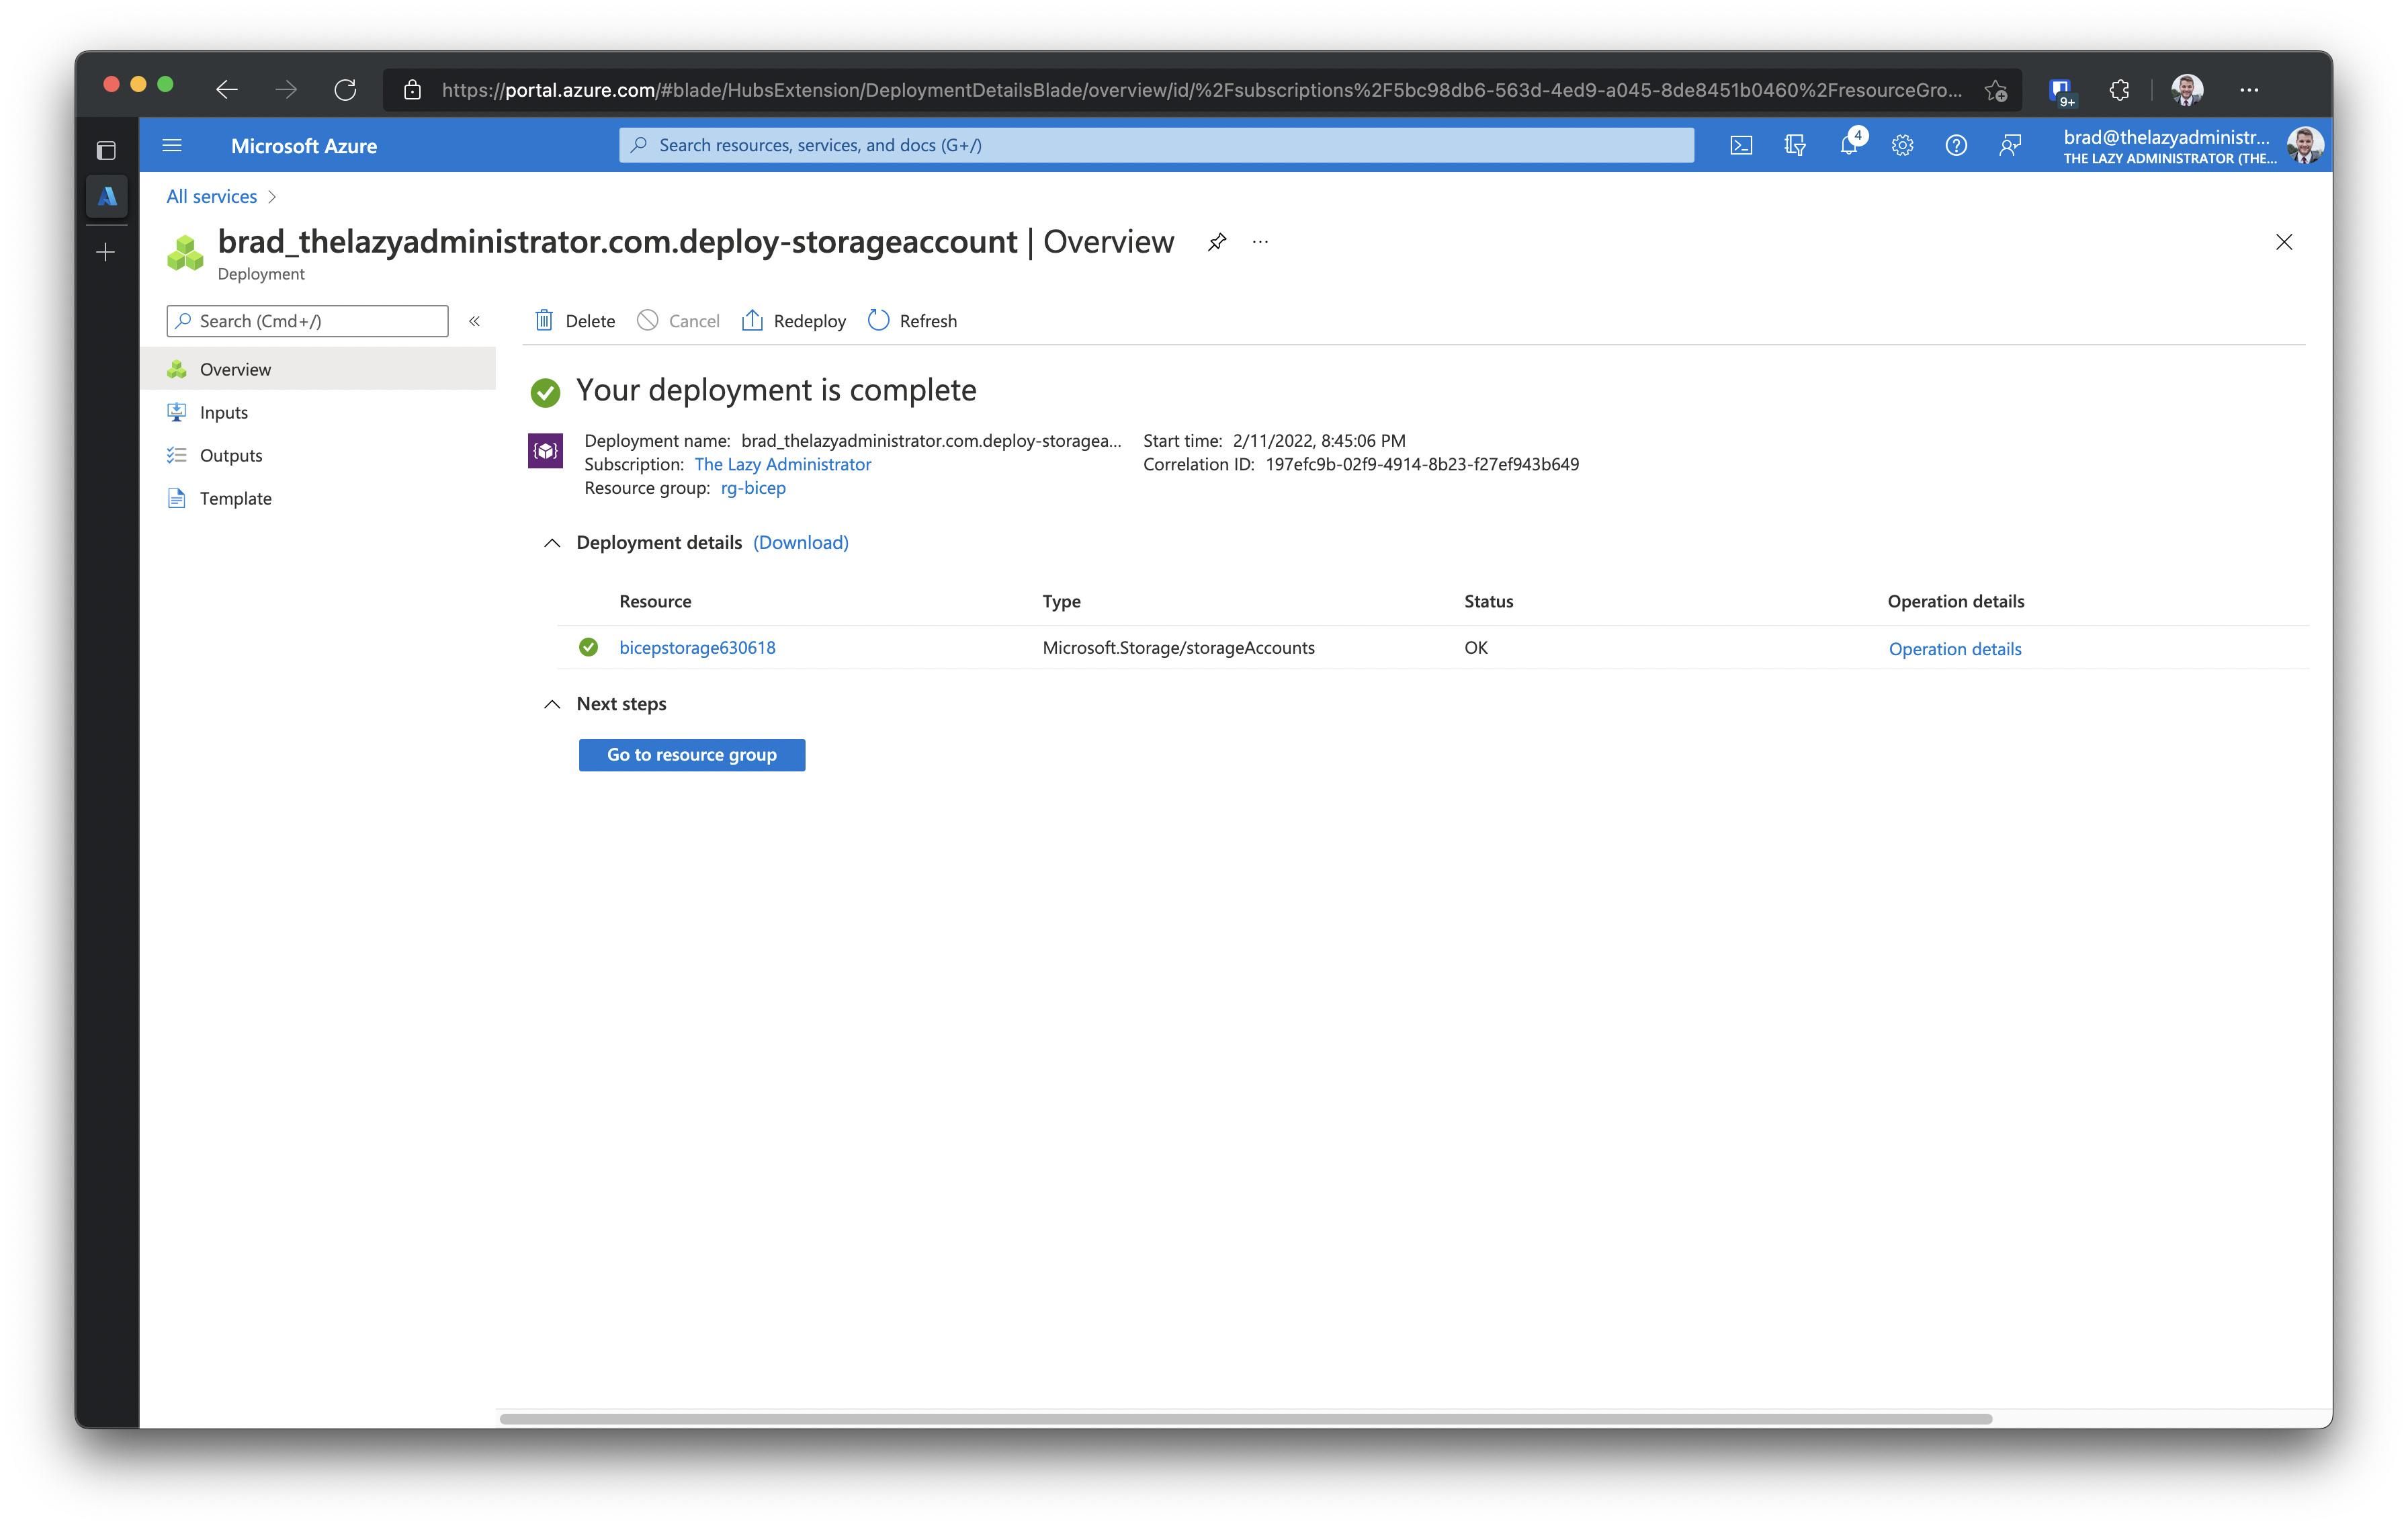Open The Lazy Administrator subscription link
Screen dimensions: 2408x1528
click(782, 464)
